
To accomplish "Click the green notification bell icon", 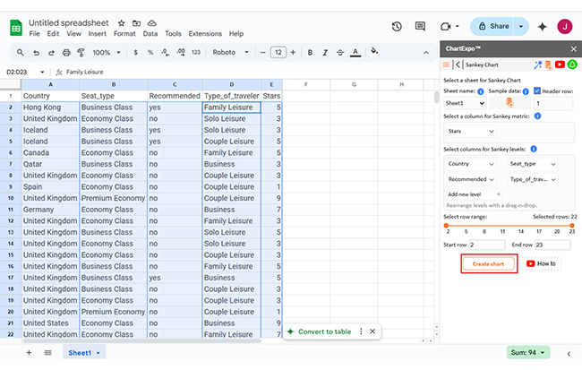I will [x=572, y=65].
